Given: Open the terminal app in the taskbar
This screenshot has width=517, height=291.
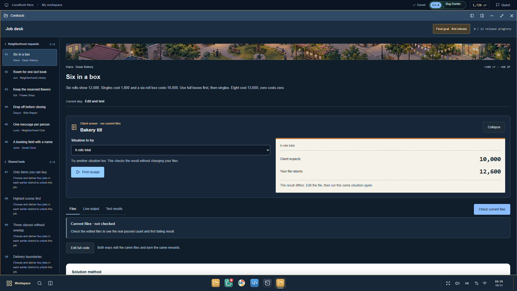Looking at the screenshot, I should (267, 283).
